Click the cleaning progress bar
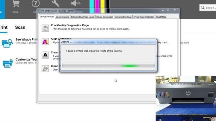 (108, 66)
